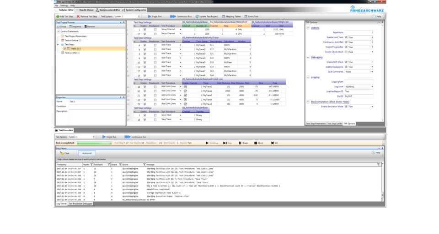Click the Test Execution Continuous Run icon

click(128, 137)
